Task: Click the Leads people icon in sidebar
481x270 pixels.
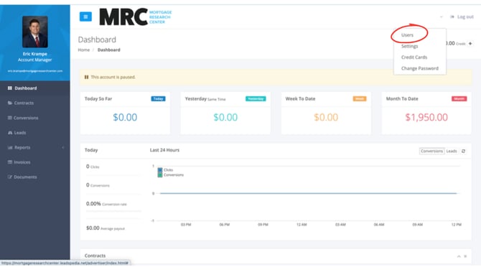Action: (10, 133)
